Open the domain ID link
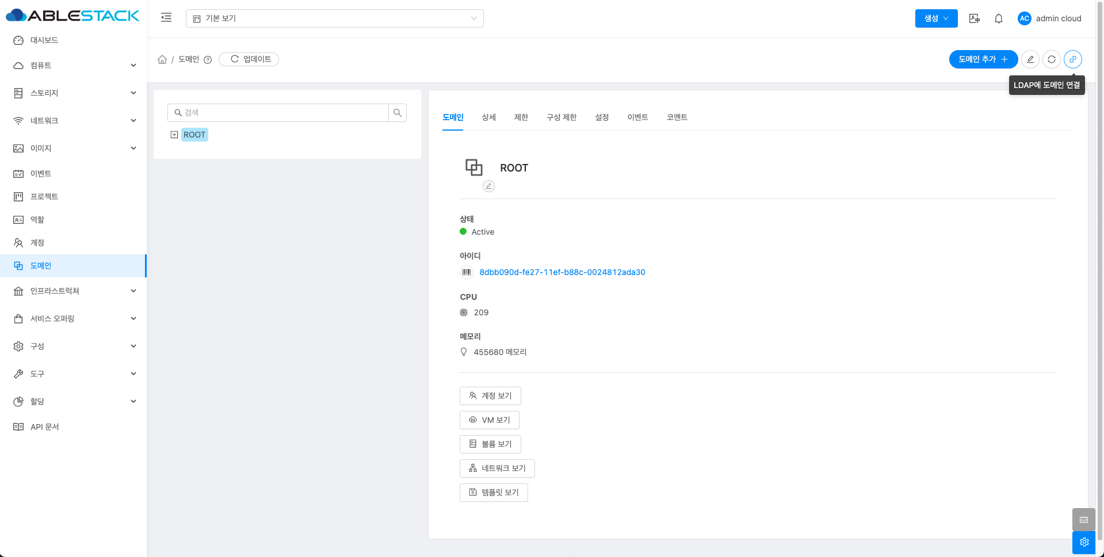The height and width of the screenshot is (557, 1104). [x=562, y=272]
